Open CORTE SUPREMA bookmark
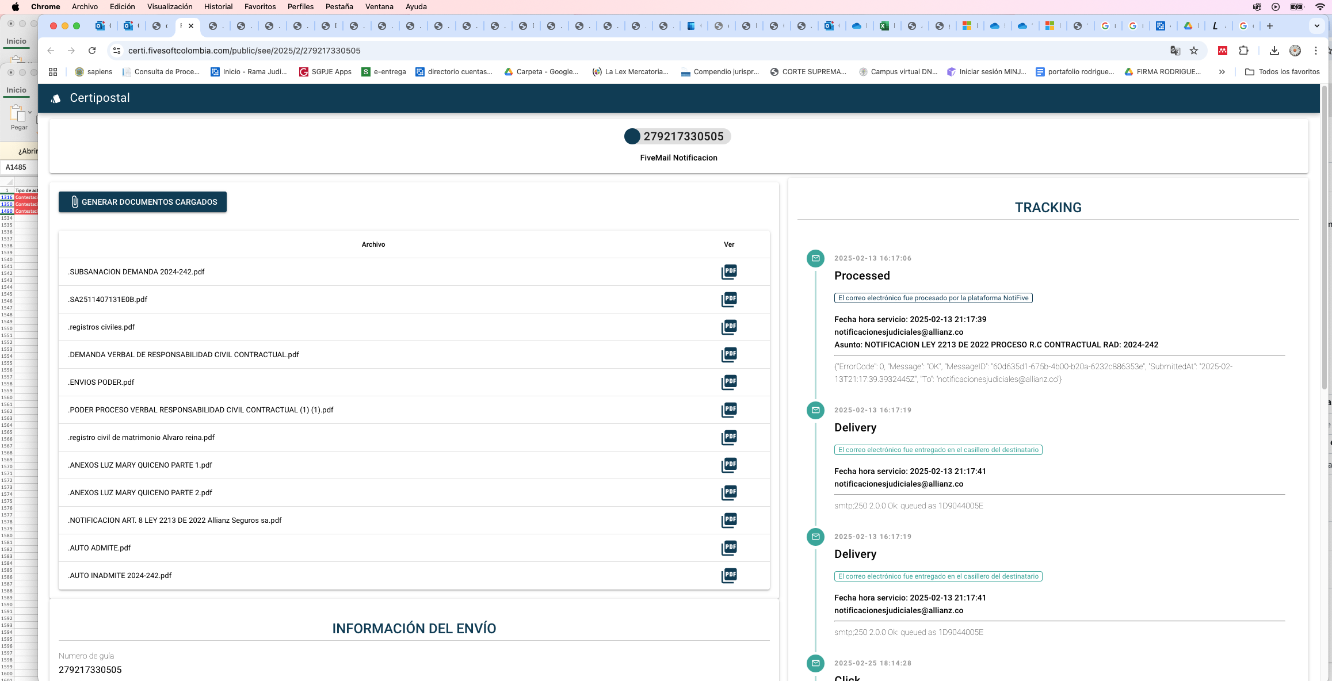 coord(808,72)
